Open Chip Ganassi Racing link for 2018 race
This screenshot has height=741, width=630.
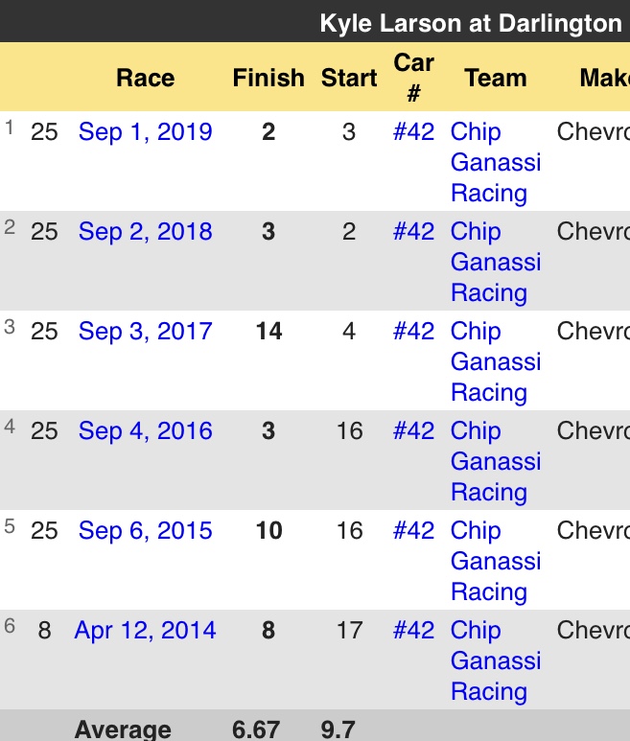(x=495, y=262)
